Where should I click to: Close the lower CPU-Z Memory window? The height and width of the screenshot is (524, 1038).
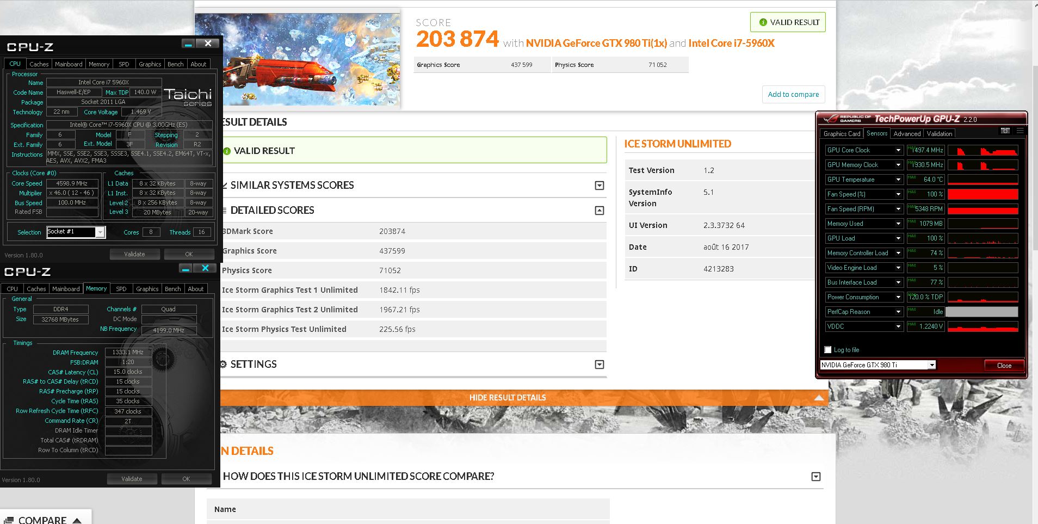205,268
